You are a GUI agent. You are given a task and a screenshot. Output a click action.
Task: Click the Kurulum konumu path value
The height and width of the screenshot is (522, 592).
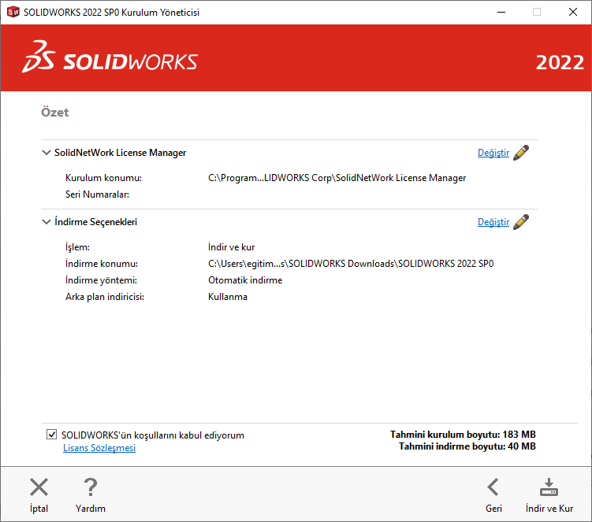coord(337,178)
